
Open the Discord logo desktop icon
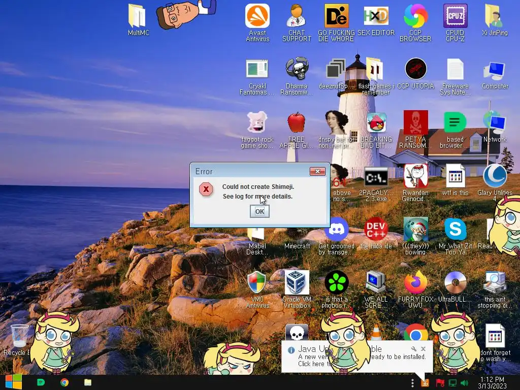[x=336, y=230]
